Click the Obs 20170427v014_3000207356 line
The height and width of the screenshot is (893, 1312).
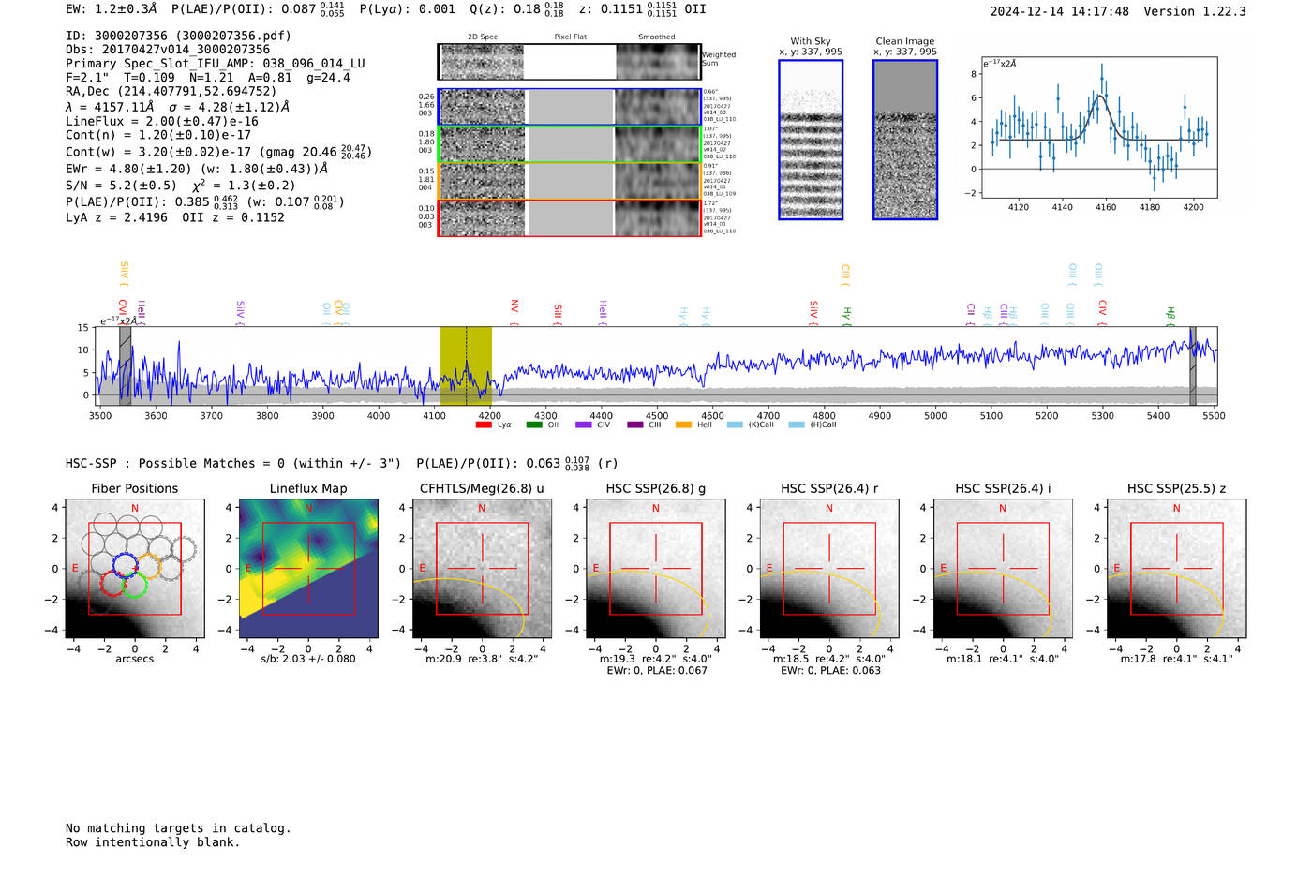(x=168, y=50)
